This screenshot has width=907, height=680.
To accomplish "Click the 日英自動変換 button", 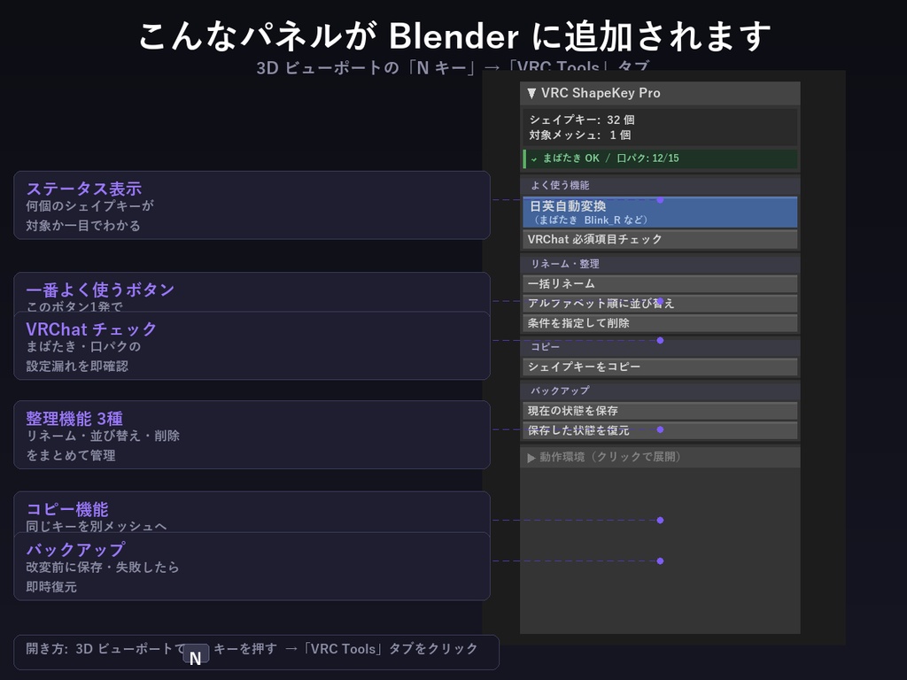I will [660, 212].
